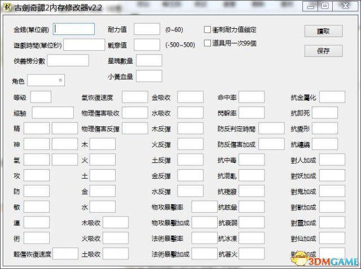Viewport: 361px width, 269px height.
Task: Click the 抗中毒 field
Action: point(252,160)
